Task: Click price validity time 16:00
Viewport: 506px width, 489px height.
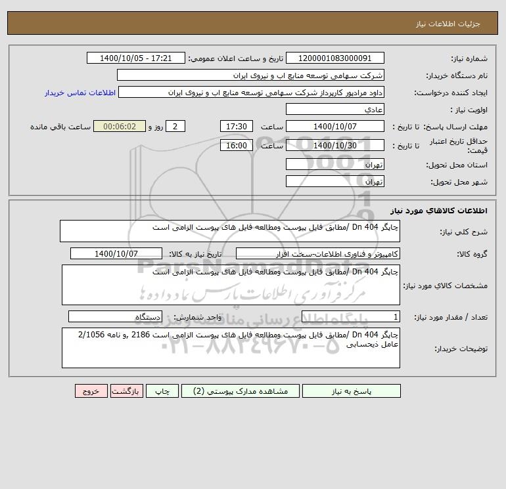Action: [237, 145]
